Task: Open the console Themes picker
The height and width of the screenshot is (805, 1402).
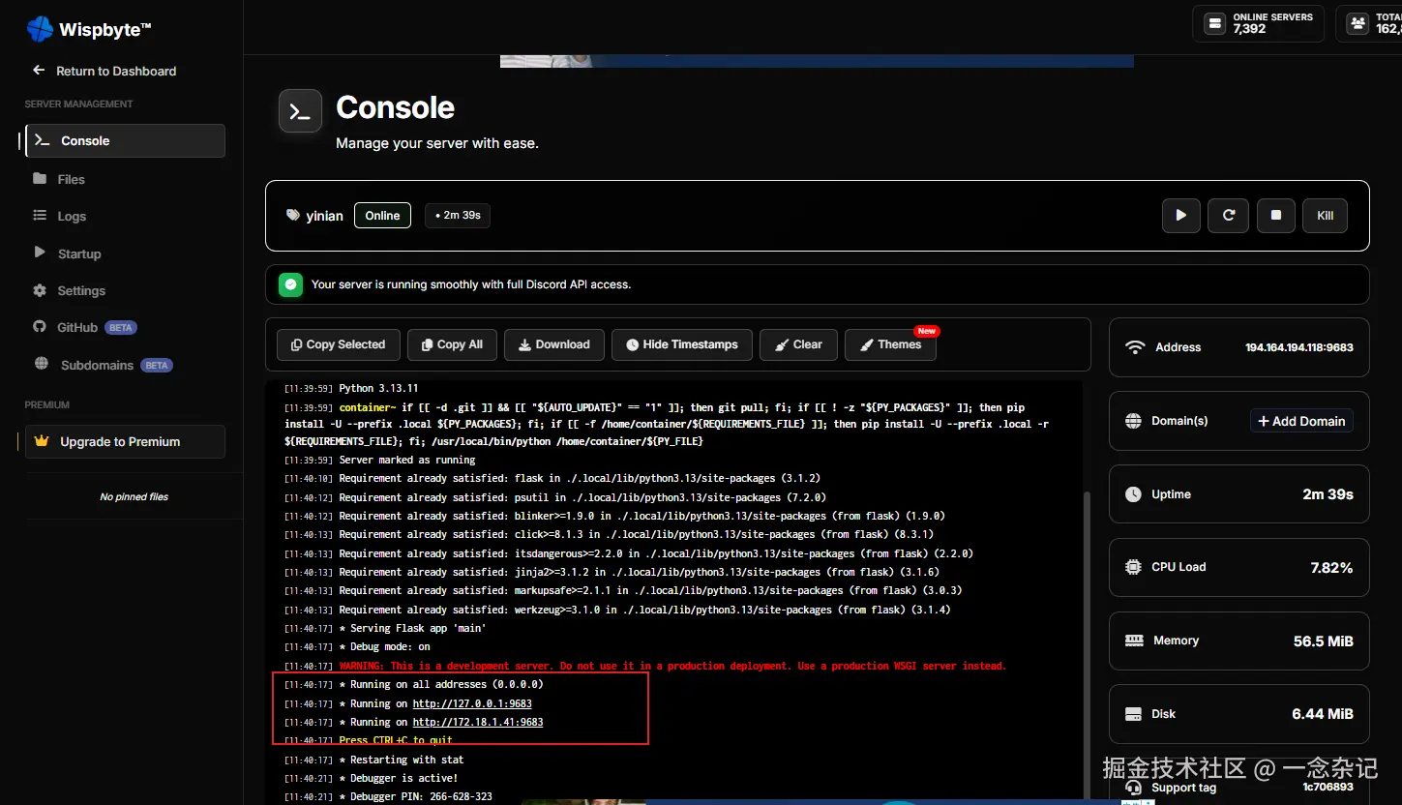Action: point(890,344)
